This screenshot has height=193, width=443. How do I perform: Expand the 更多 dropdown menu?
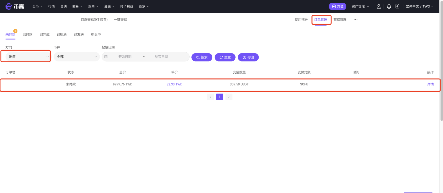(x=144, y=6)
